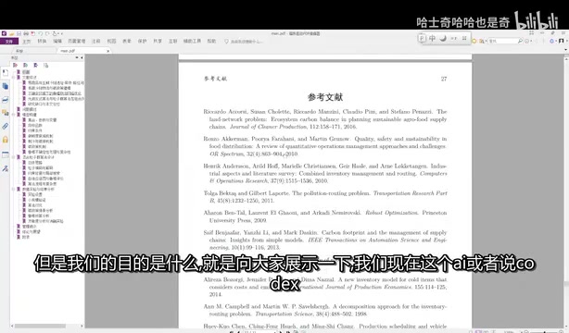Click the 参考文献 heading in the document
Screen dimensions: 569x333
click(x=325, y=97)
